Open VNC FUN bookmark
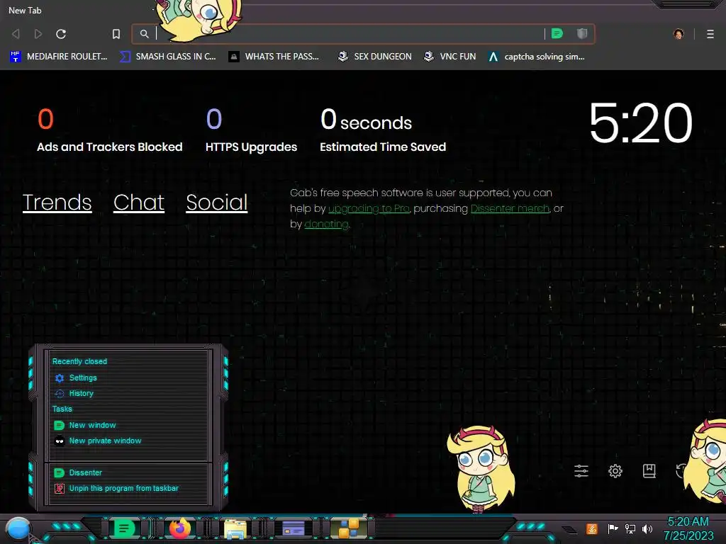Viewport: 726px width, 544px height. [x=449, y=57]
